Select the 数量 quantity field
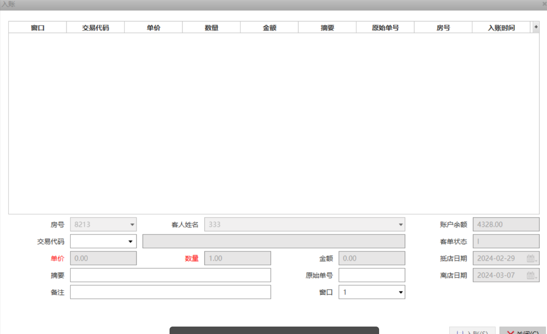 [x=237, y=258]
